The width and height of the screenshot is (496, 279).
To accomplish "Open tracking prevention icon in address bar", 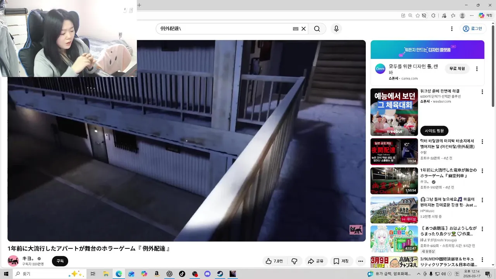I will pos(424,15).
